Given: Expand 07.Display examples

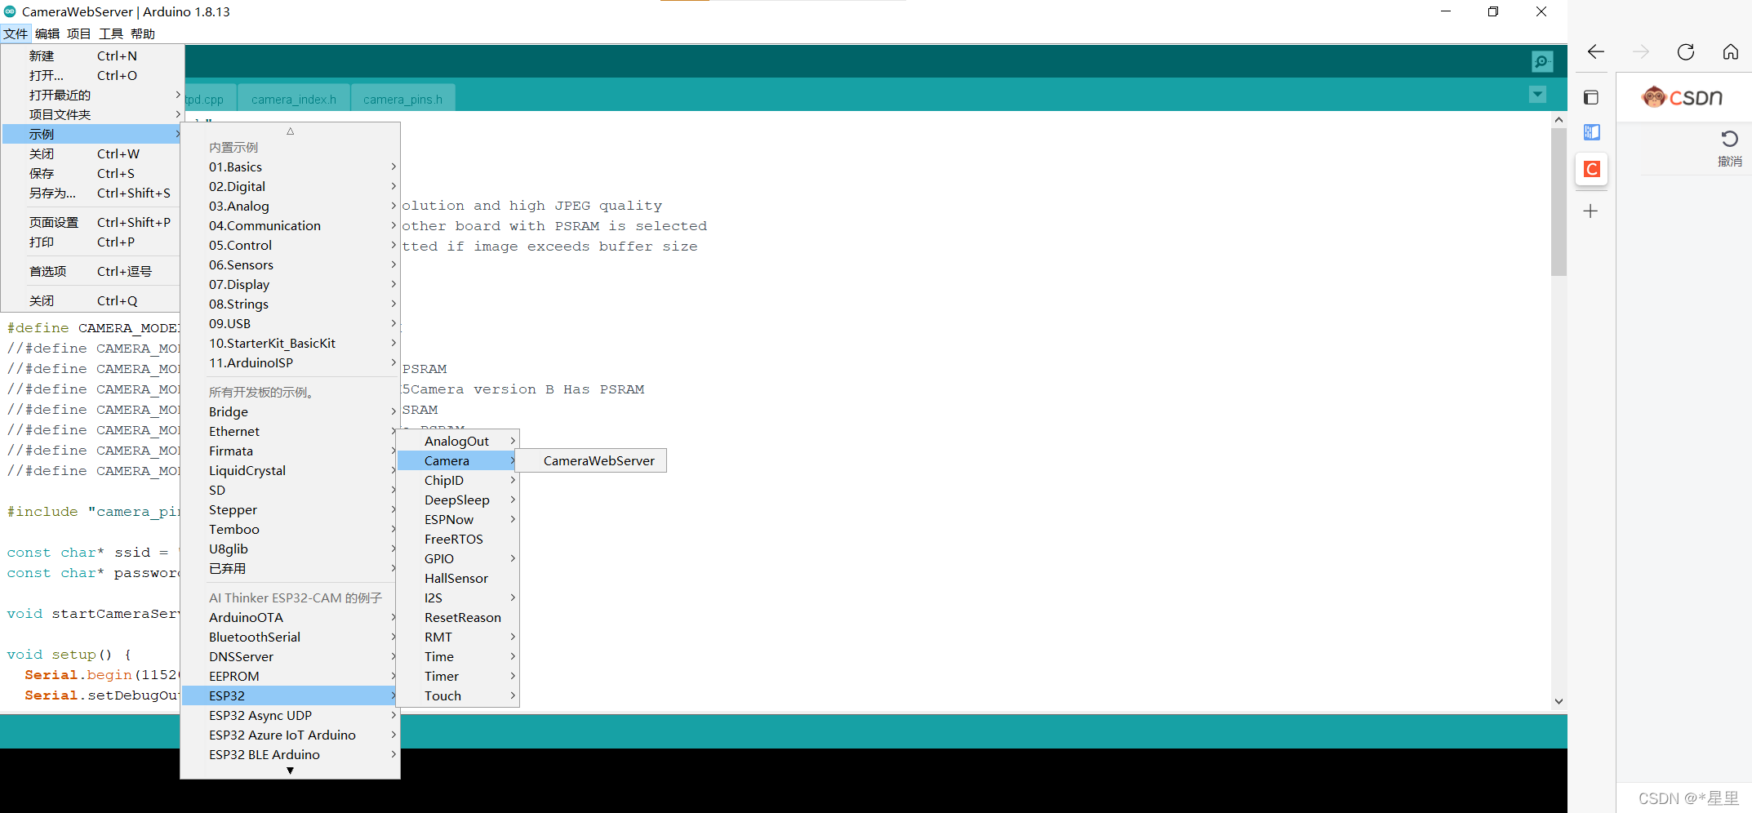Looking at the screenshot, I should [290, 284].
